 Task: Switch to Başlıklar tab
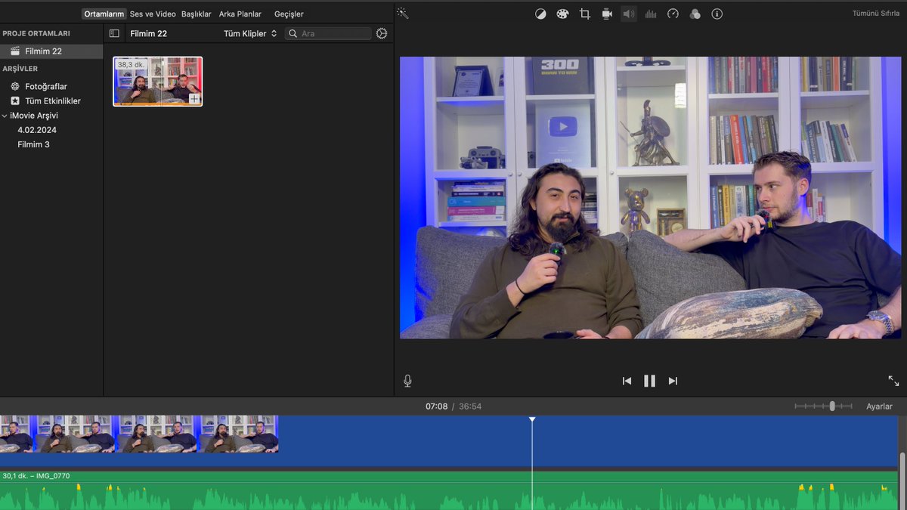pyautogui.click(x=197, y=14)
